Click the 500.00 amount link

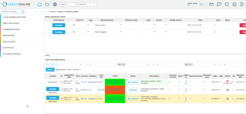[84, 99]
